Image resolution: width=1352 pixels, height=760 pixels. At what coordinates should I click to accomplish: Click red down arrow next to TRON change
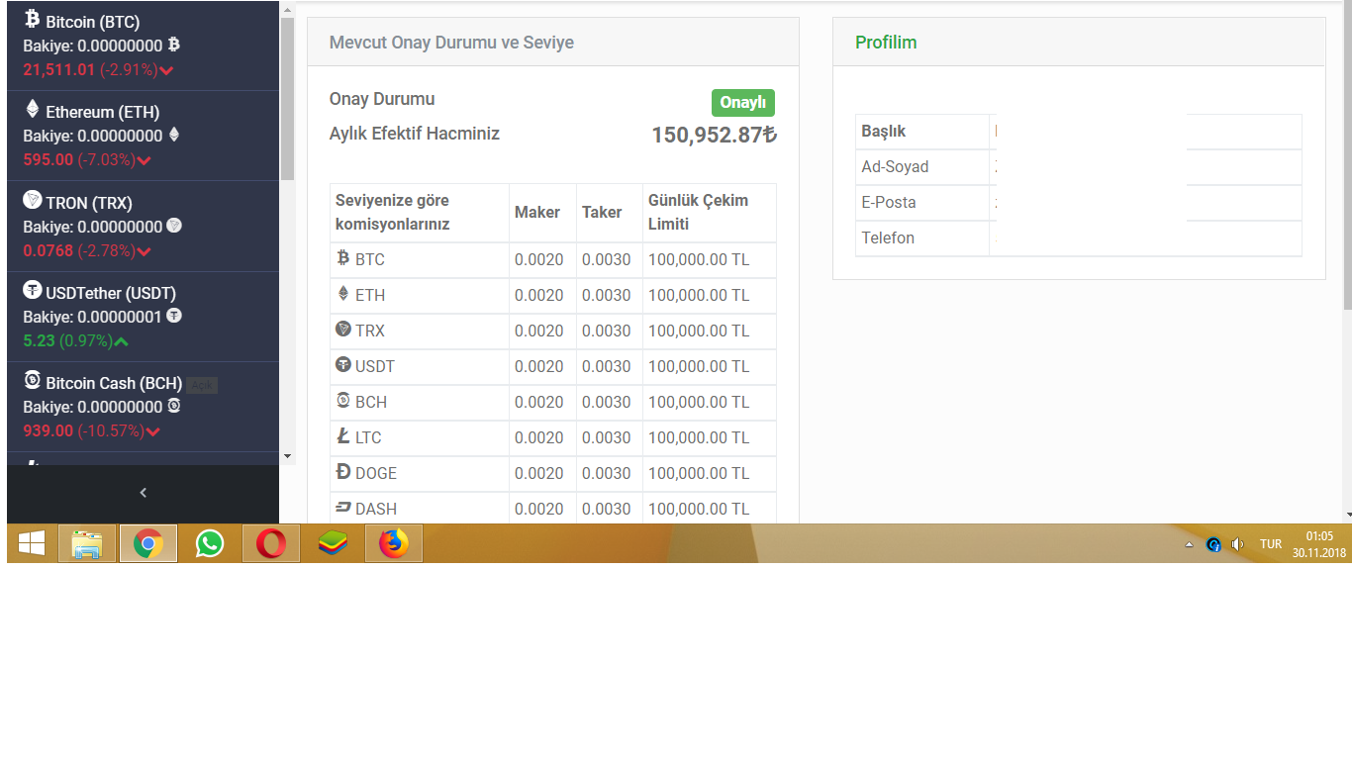[x=145, y=251]
